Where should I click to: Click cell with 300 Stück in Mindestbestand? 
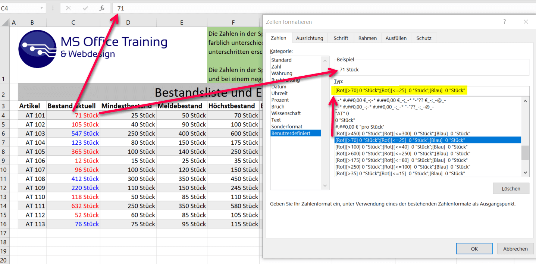tap(128, 179)
